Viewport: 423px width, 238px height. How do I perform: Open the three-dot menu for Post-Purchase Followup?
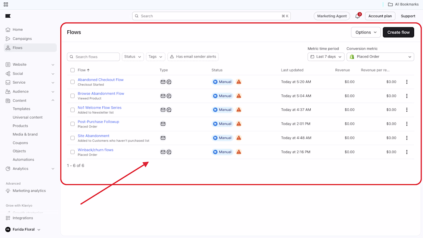407,124
